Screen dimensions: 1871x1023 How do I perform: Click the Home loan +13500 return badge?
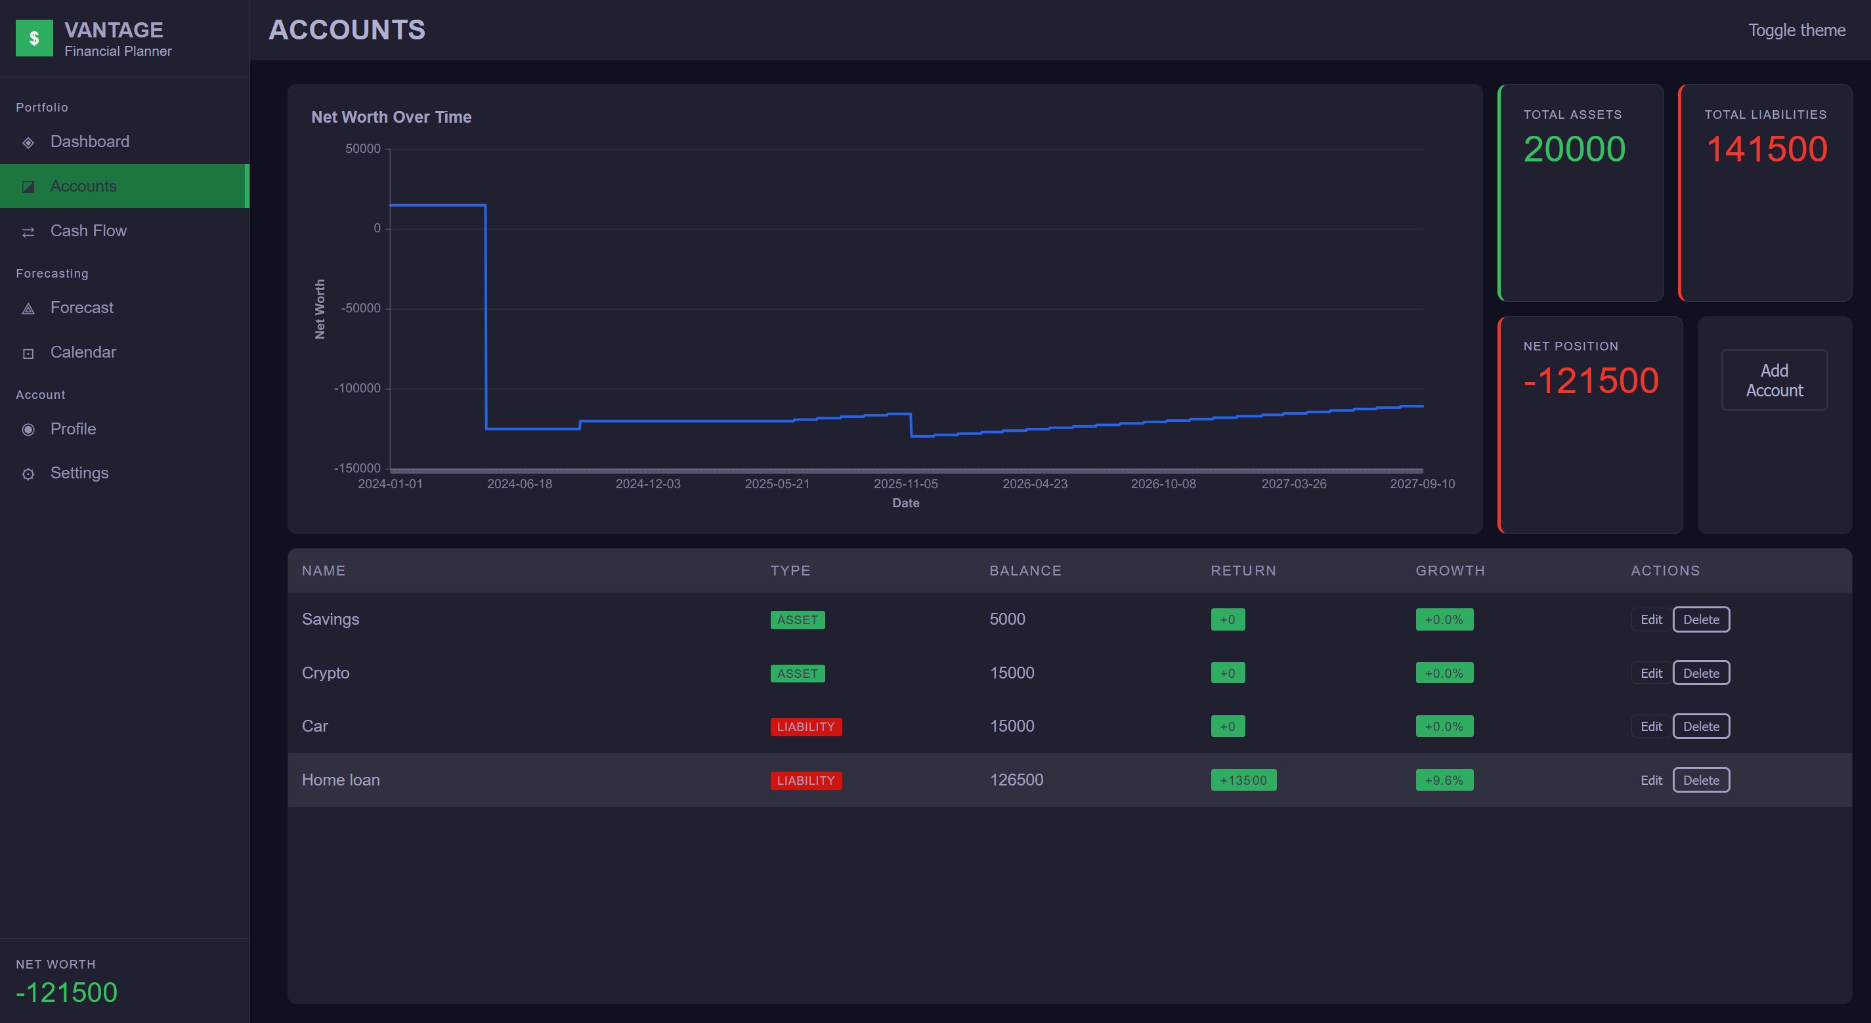pos(1243,780)
